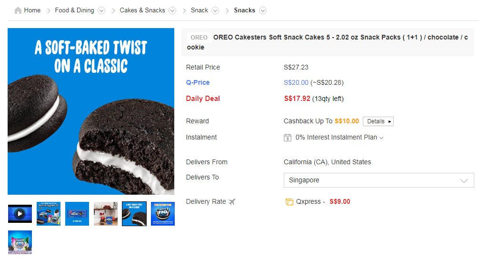
Task: Click the Home icon in the breadcrumb
Action: click(18, 10)
